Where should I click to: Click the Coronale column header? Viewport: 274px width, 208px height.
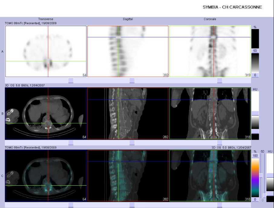pyautogui.click(x=210, y=19)
